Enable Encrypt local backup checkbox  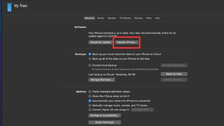(90, 65)
